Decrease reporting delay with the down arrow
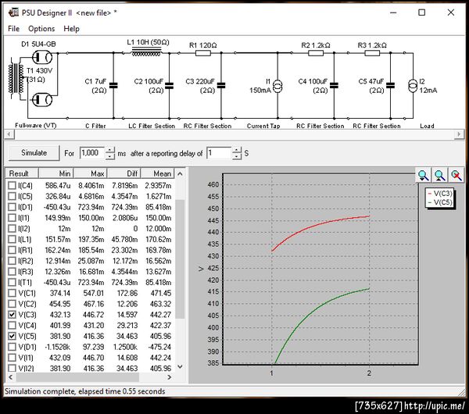This screenshot has height=414, width=469. tap(237, 156)
